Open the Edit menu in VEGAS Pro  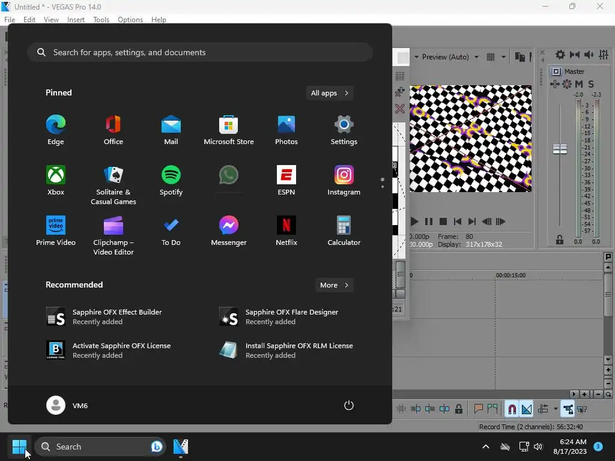pyautogui.click(x=29, y=20)
